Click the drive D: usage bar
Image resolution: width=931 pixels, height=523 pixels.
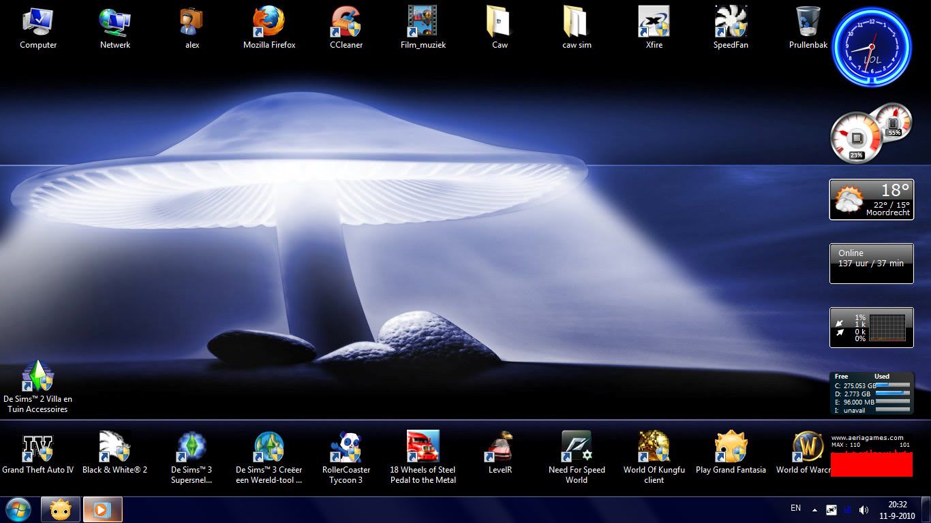(x=893, y=394)
